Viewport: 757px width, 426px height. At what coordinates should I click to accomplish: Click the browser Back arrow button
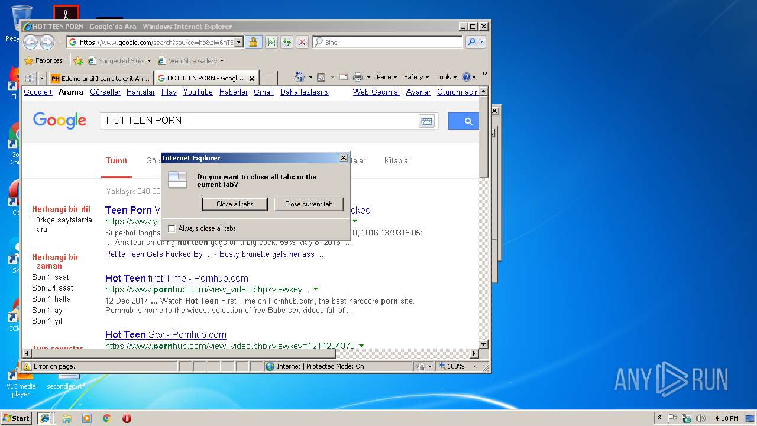30,42
